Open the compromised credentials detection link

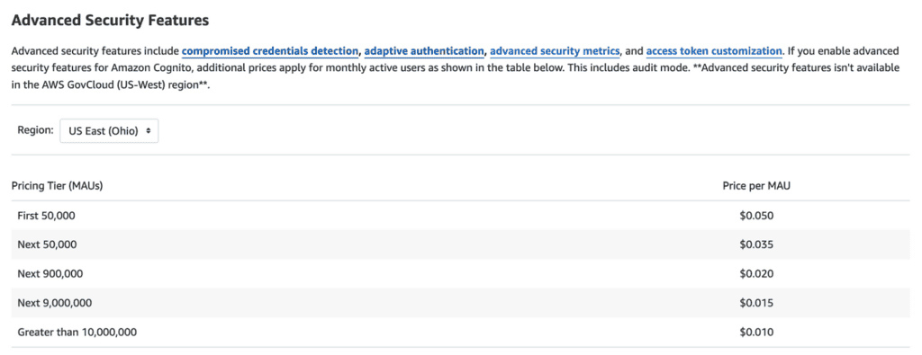coord(270,51)
